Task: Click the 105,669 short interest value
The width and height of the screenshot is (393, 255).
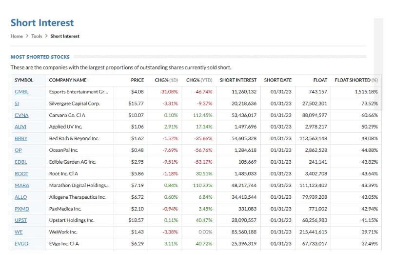Action: coord(248,162)
